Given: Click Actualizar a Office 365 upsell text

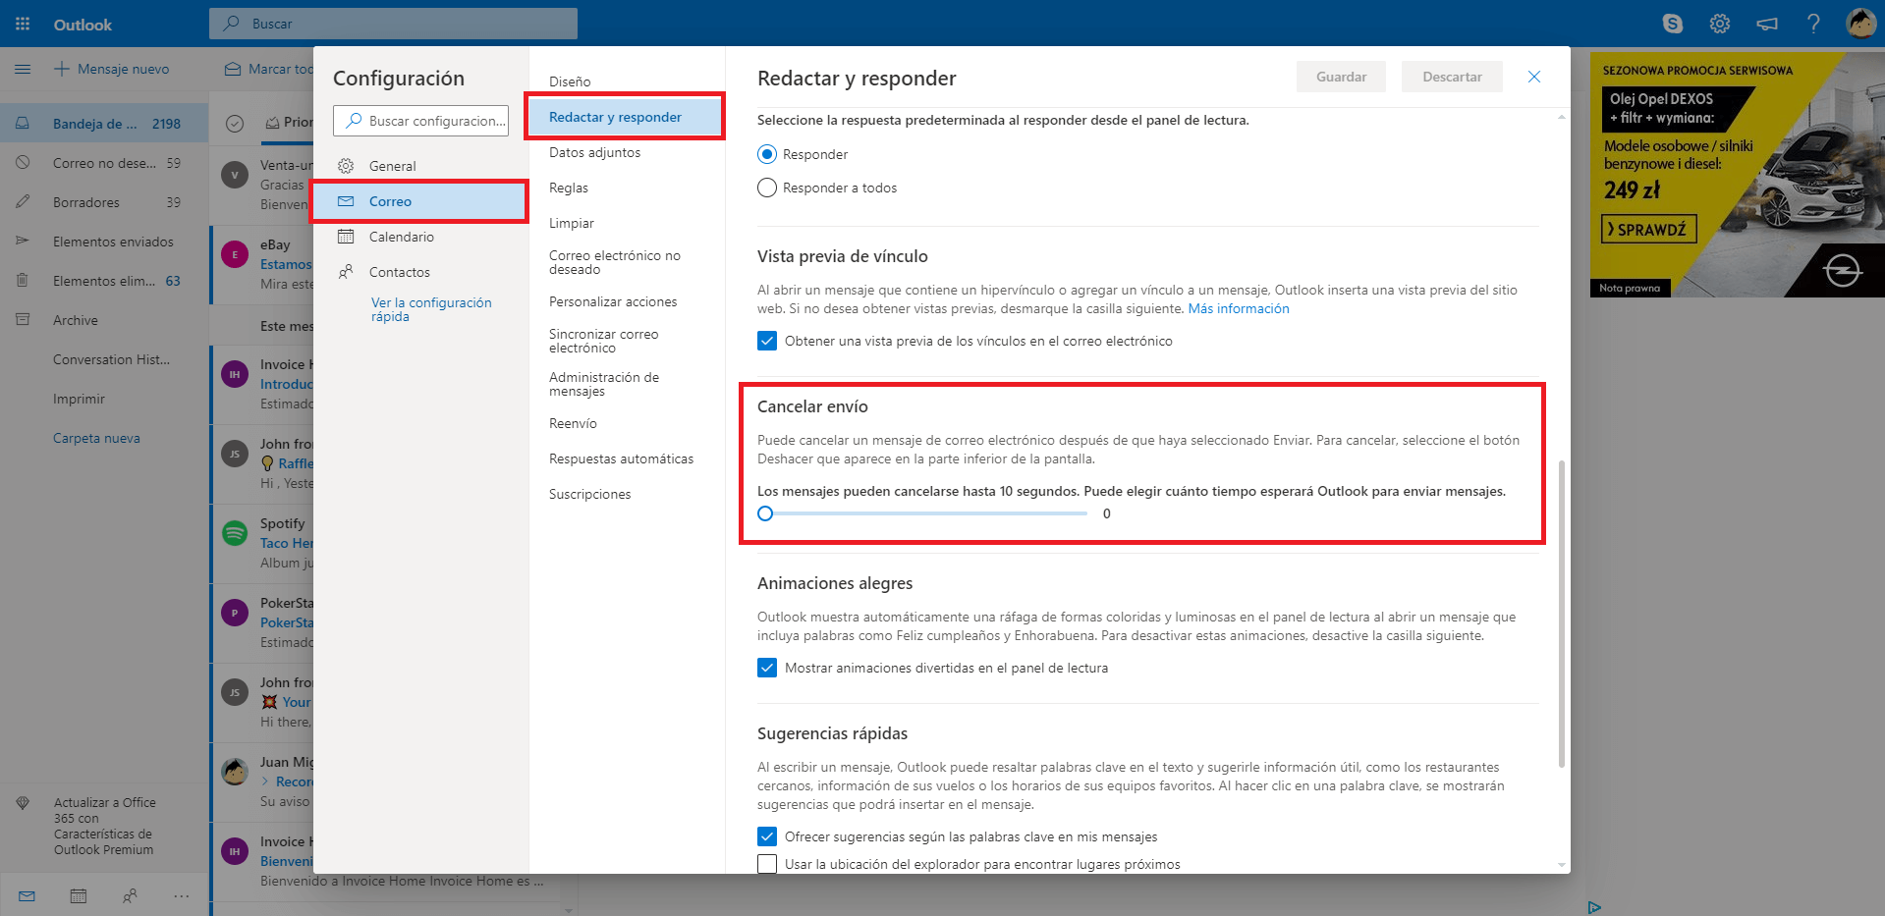Looking at the screenshot, I should coord(105,826).
